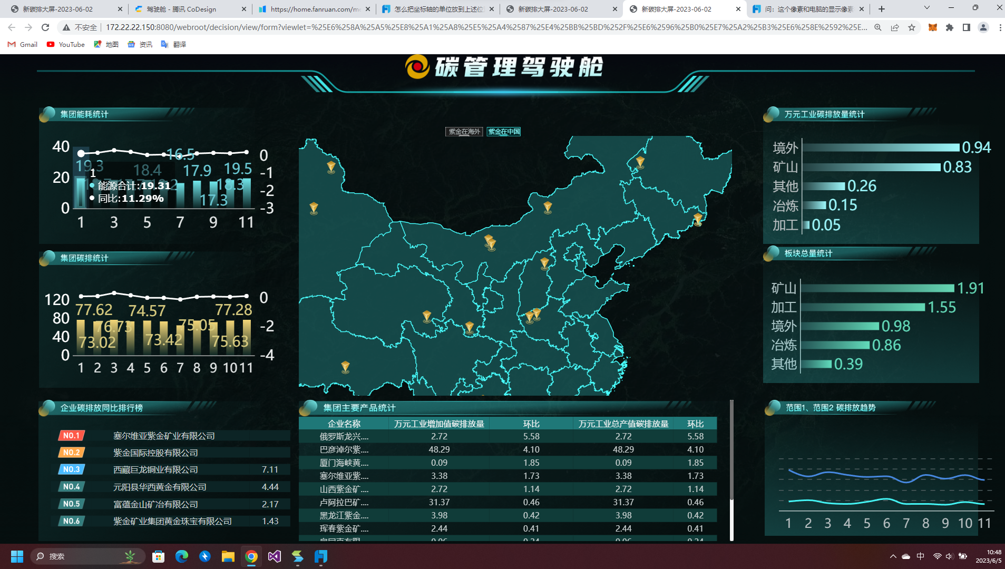The width and height of the screenshot is (1005, 569).
Task: Open the Extensions puzzle menu
Action: pyautogui.click(x=950, y=27)
